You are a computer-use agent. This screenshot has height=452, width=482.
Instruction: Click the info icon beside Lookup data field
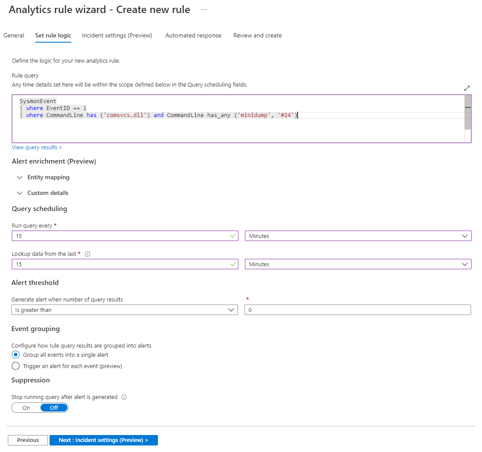coord(87,254)
